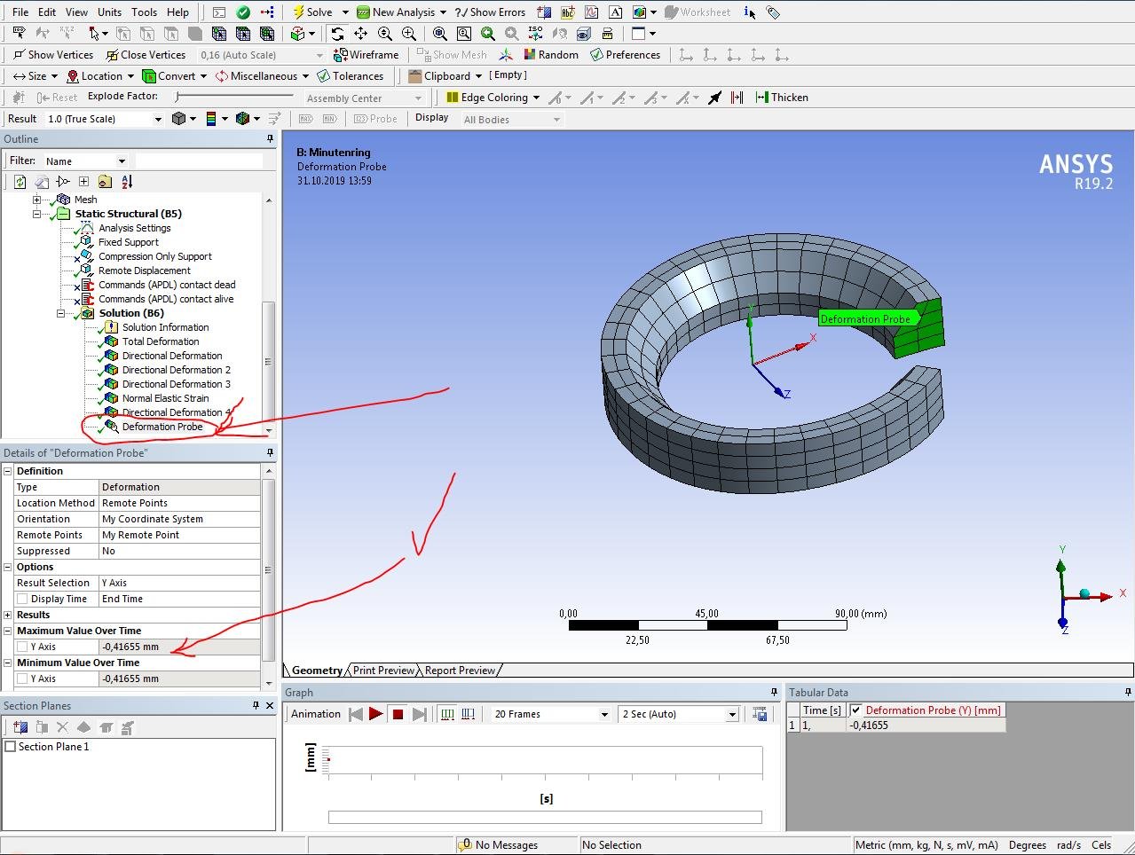Pin the Graph panel

pos(774,693)
